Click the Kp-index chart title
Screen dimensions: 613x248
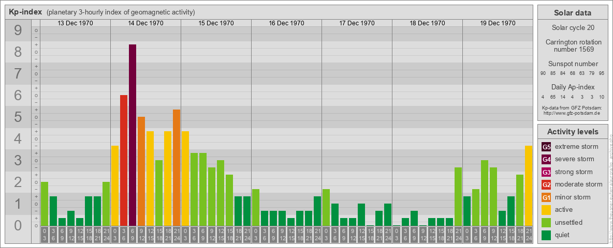(25, 12)
